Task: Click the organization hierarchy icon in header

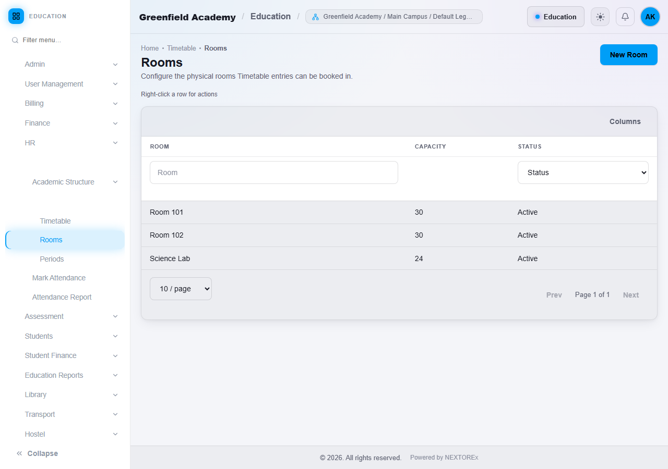Action: [315, 17]
